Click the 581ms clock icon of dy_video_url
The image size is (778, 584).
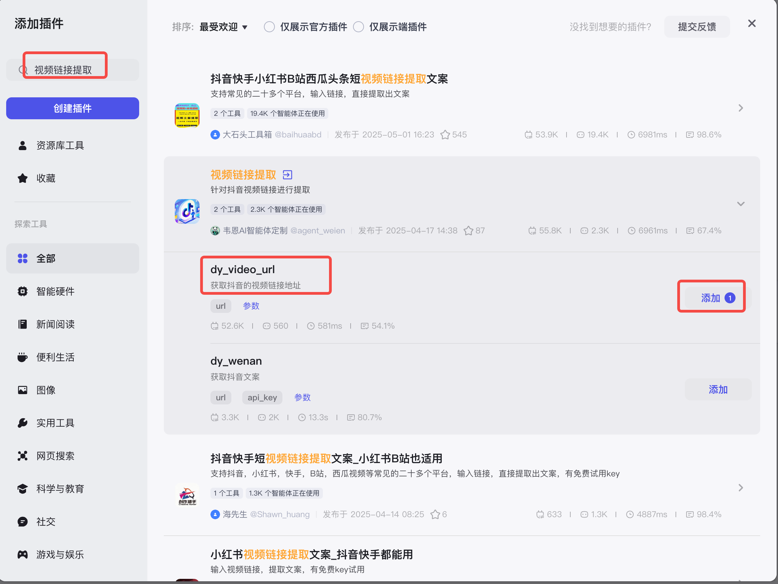[311, 326]
